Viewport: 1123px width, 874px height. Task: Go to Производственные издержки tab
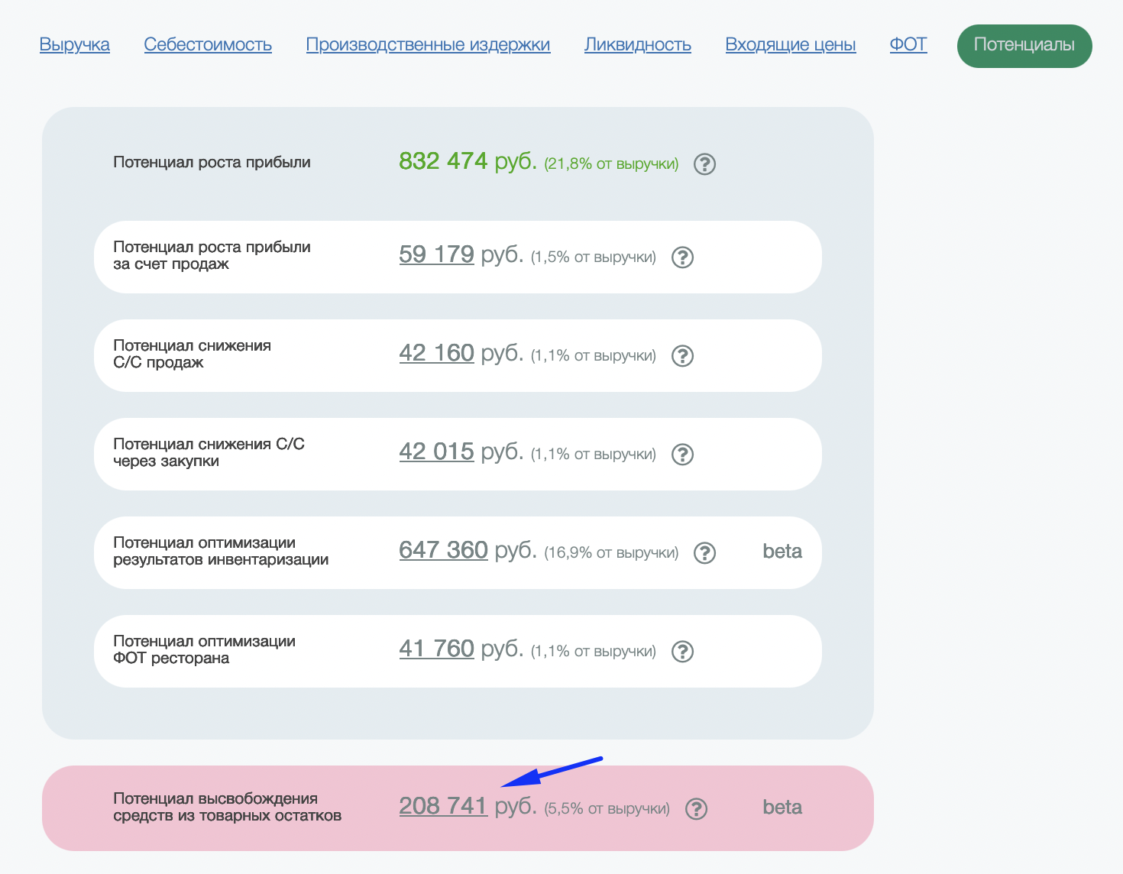428,45
